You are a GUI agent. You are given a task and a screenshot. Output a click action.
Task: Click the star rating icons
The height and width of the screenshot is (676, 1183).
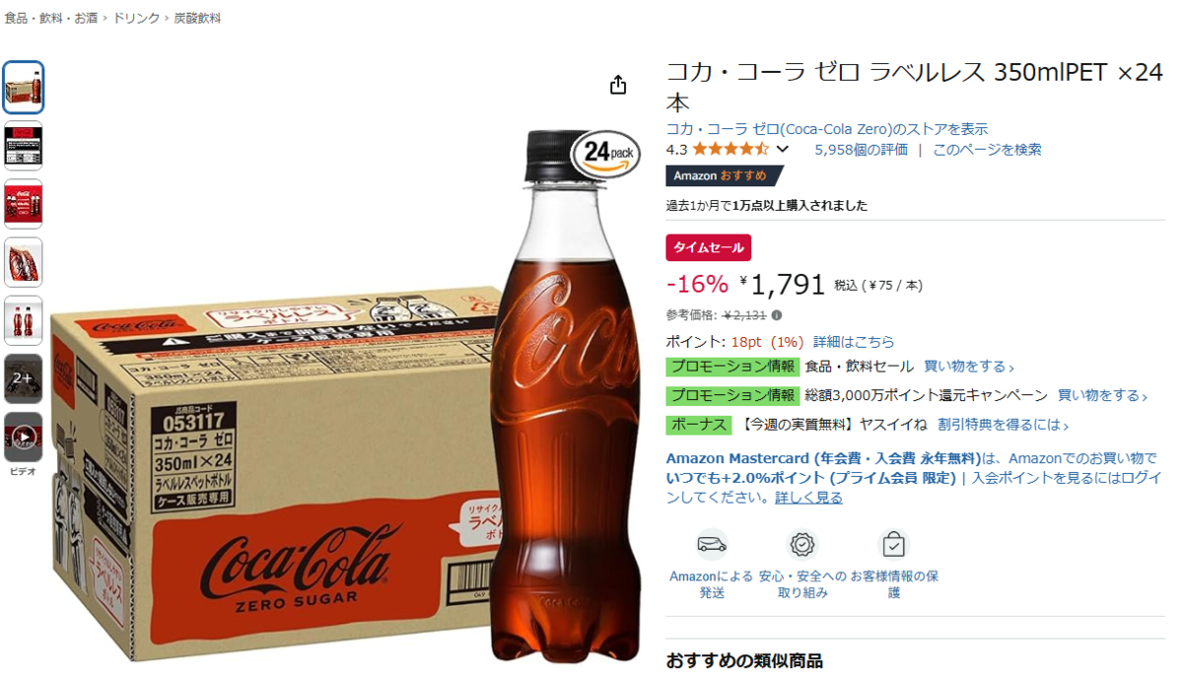731,150
